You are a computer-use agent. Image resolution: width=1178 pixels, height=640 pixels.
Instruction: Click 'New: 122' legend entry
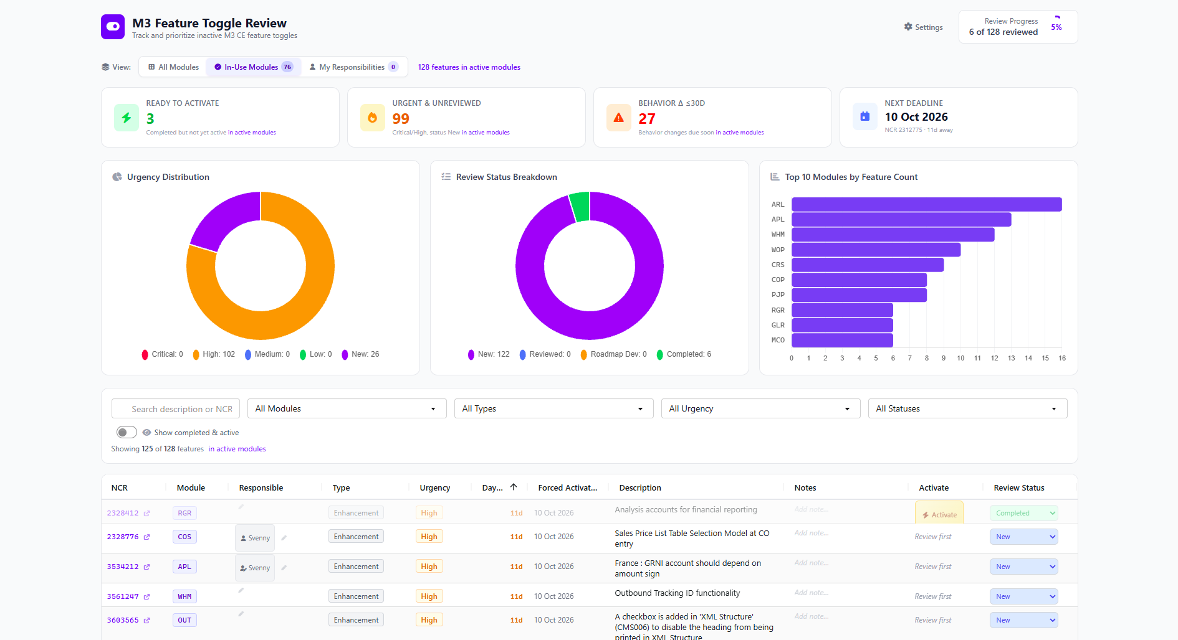point(489,354)
